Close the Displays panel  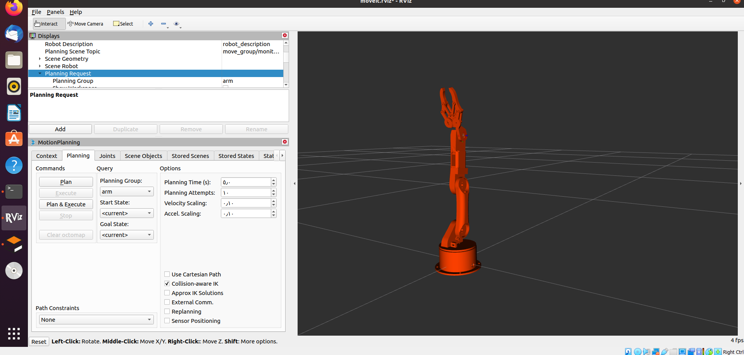[285, 35]
